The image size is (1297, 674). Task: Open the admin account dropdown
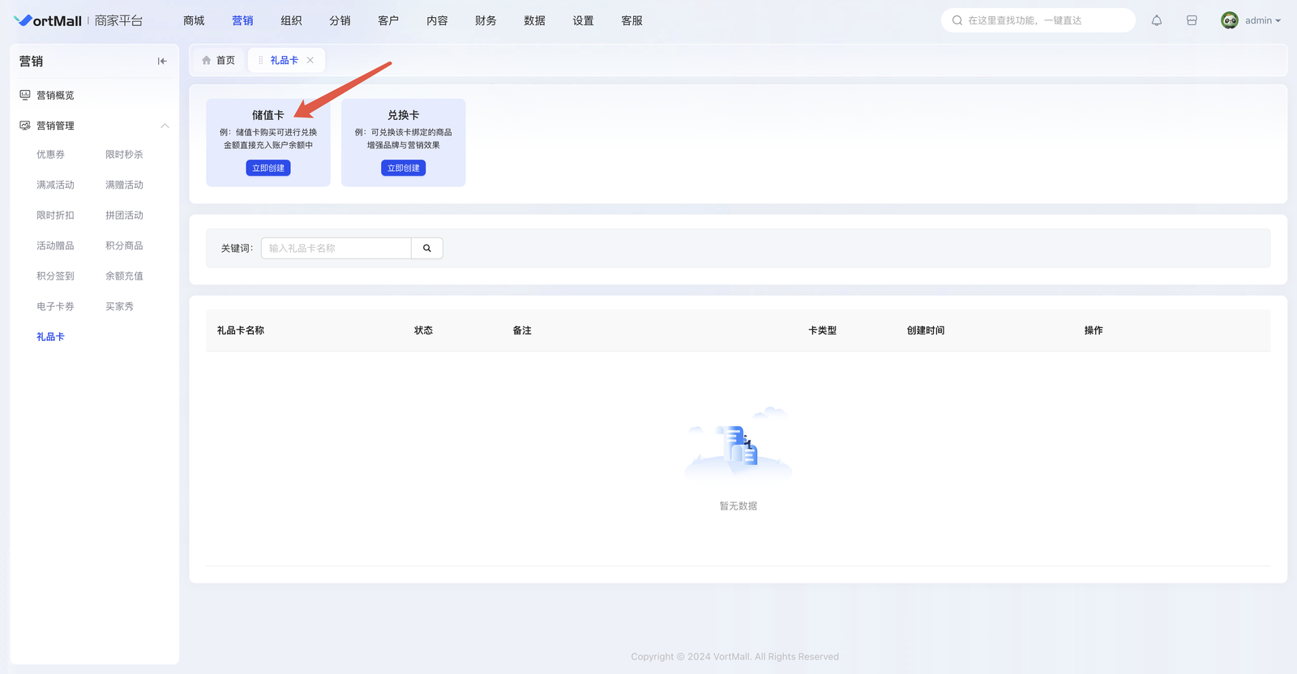[x=1262, y=21]
